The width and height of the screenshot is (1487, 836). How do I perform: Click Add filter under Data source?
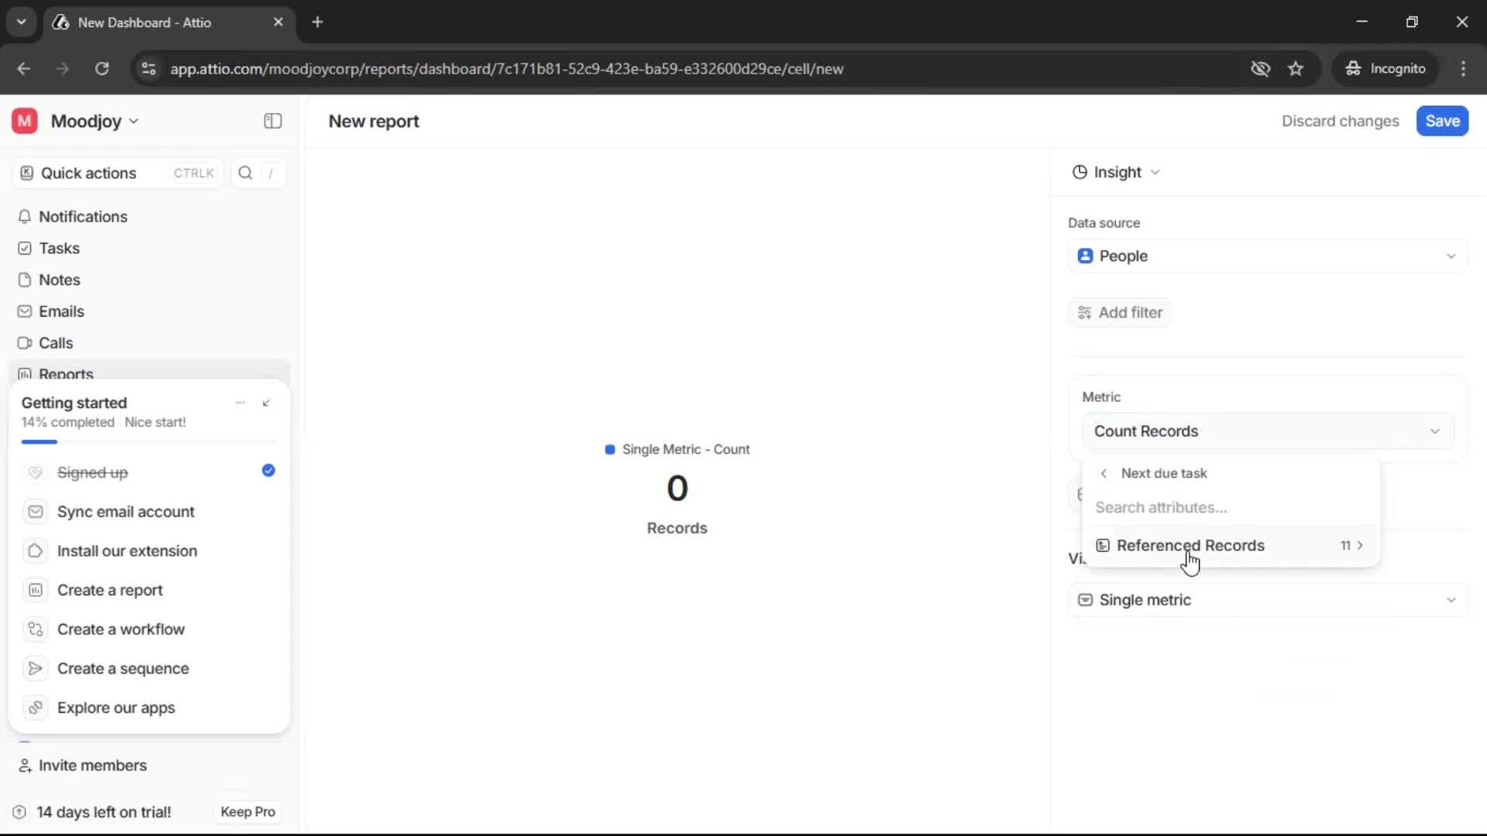point(1120,313)
